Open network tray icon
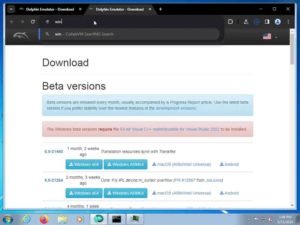 [x=263, y=219]
